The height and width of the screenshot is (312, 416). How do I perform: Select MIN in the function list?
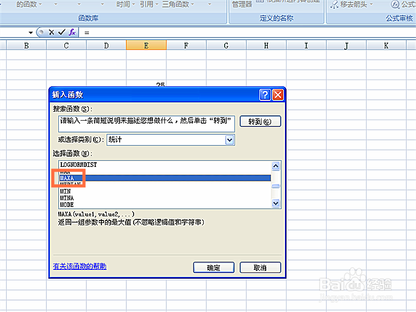pos(66,191)
